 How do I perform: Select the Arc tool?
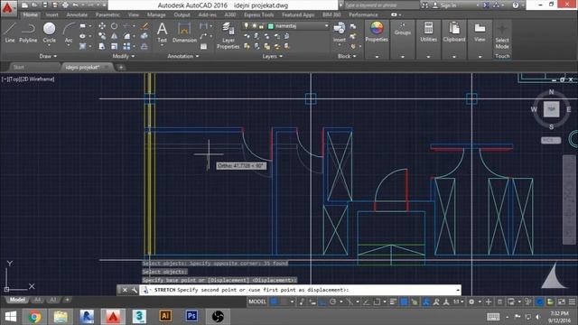tap(69, 32)
